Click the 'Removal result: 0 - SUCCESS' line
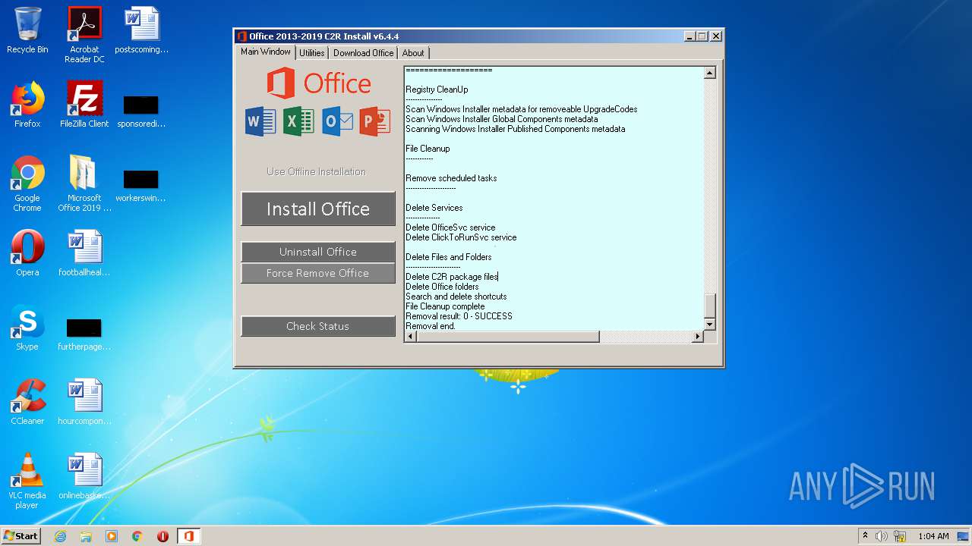 (x=459, y=316)
